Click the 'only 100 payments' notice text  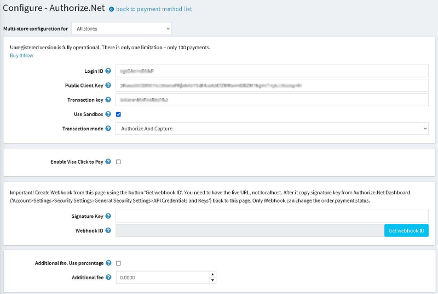[x=110, y=48]
